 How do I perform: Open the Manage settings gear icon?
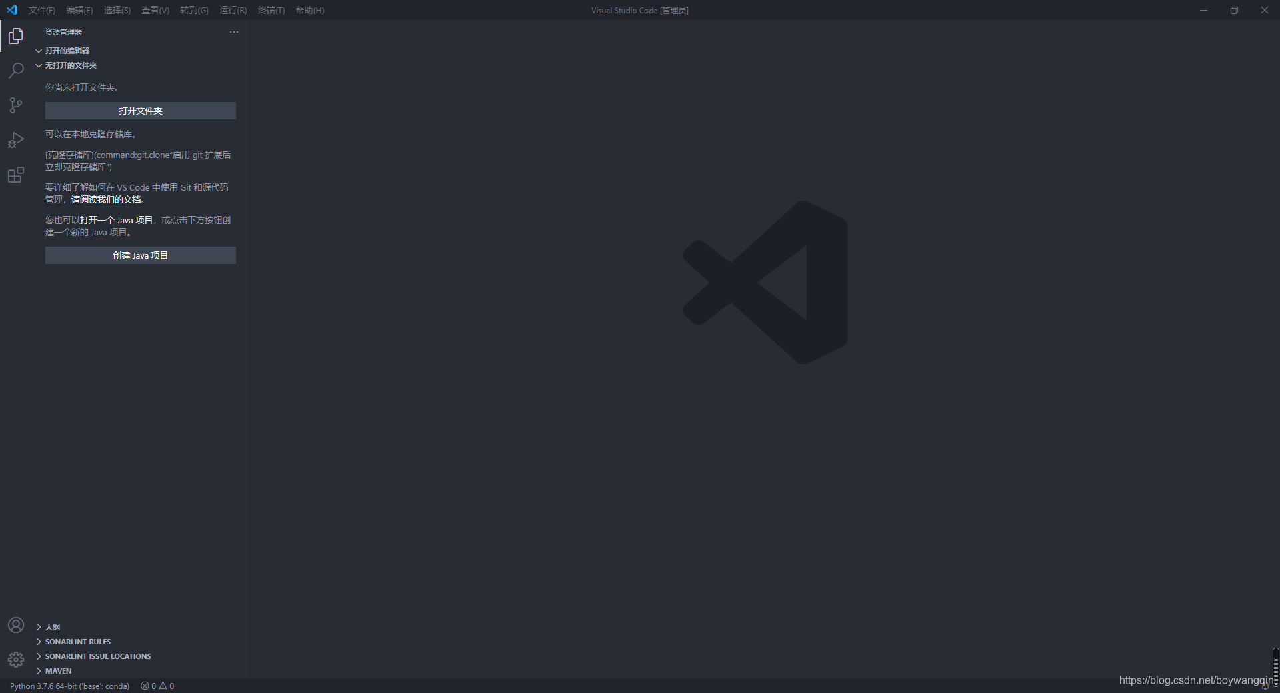pyautogui.click(x=16, y=660)
